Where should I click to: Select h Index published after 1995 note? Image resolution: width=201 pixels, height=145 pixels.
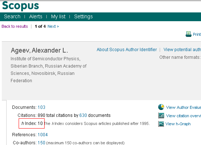pos(97,123)
